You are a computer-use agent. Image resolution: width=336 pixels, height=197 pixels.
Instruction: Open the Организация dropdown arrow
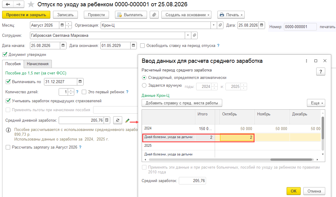coord(214,25)
